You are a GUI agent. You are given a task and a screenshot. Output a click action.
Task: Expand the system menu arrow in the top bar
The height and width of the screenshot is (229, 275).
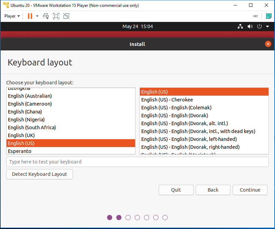click(267, 26)
